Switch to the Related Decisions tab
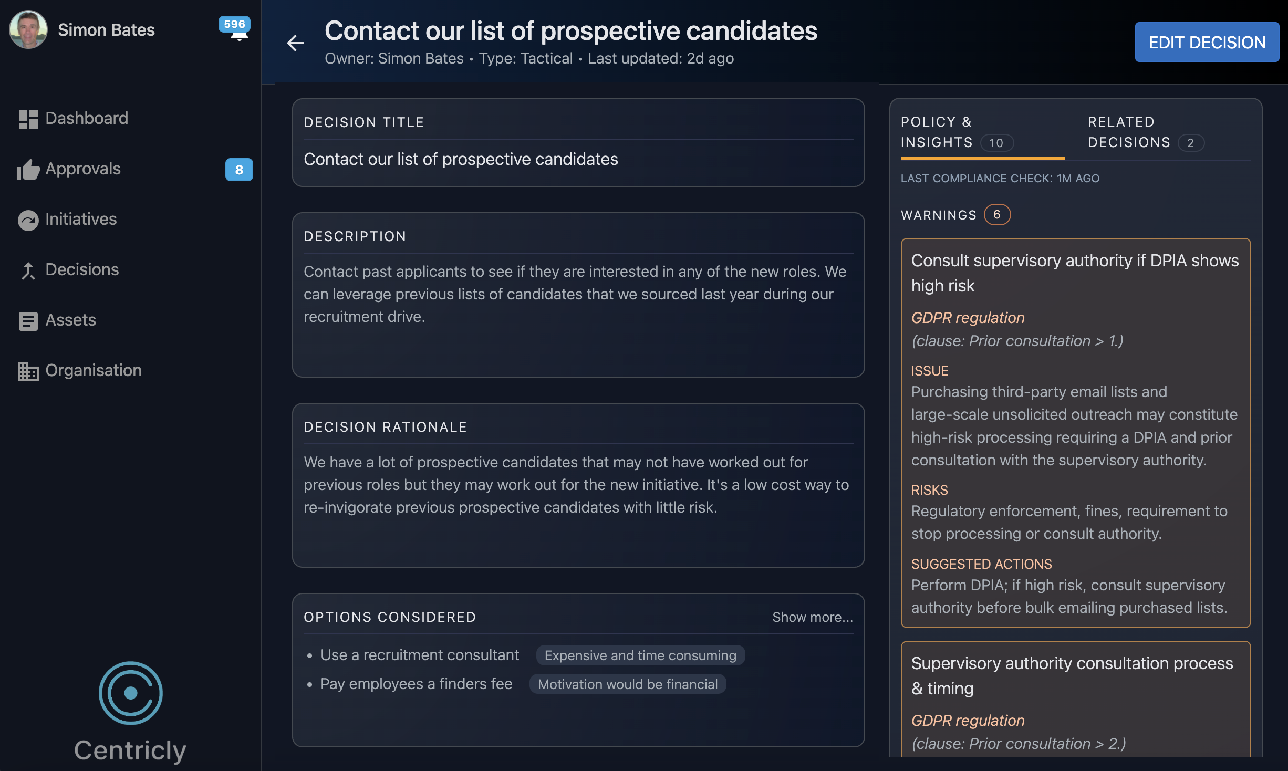The image size is (1288, 771). tap(1128, 132)
